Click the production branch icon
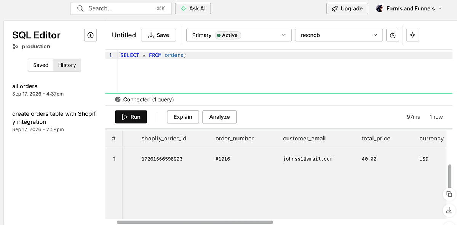The image size is (457, 225). 15,46
